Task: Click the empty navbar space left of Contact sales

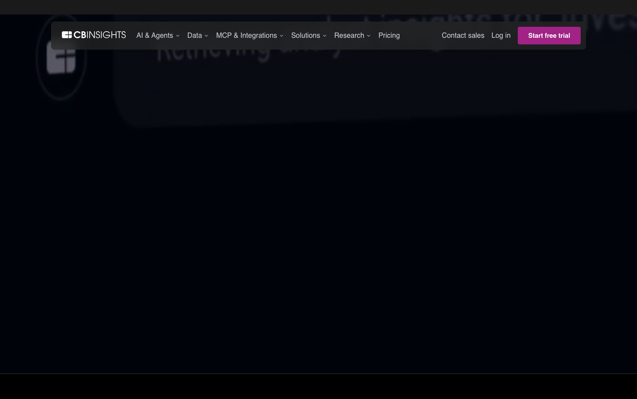Action: tap(420, 36)
